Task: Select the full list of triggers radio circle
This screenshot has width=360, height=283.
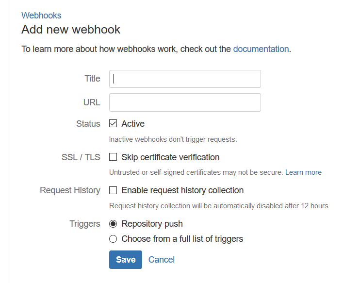Action: point(113,239)
